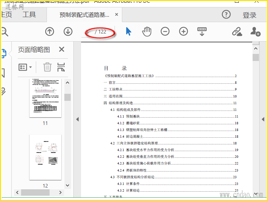Image resolution: width=268 pixels, height=201 pixels.
Task: Click the 《预制装配式道路基层施工工法》 entry
Action: [x=170, y=76]
